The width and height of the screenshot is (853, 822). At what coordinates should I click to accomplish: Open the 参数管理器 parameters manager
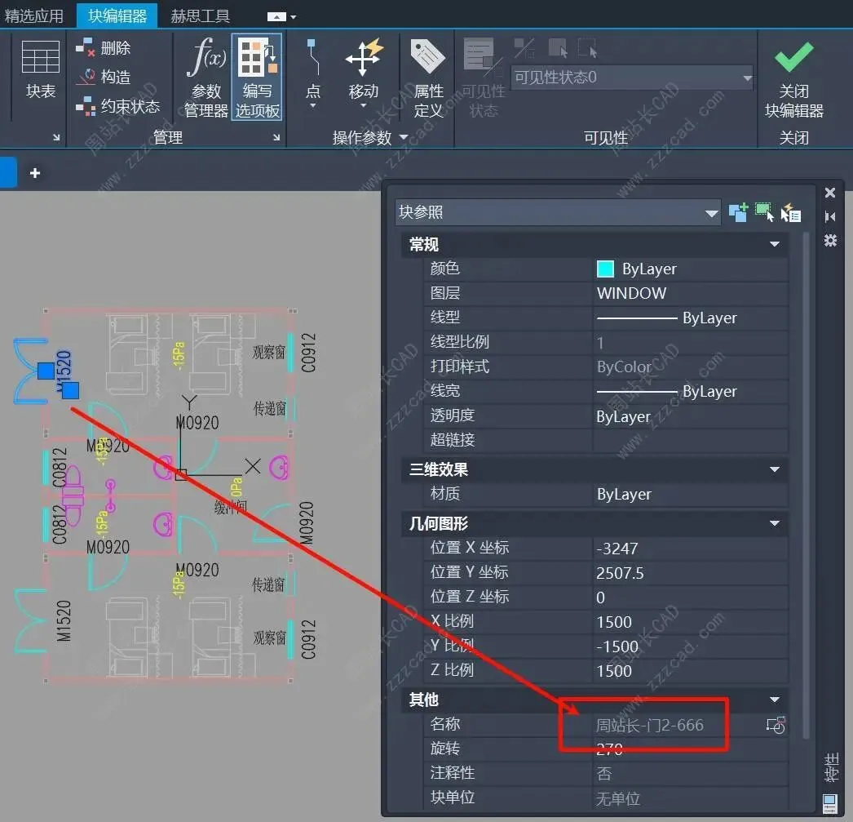(x=206, y=77)
